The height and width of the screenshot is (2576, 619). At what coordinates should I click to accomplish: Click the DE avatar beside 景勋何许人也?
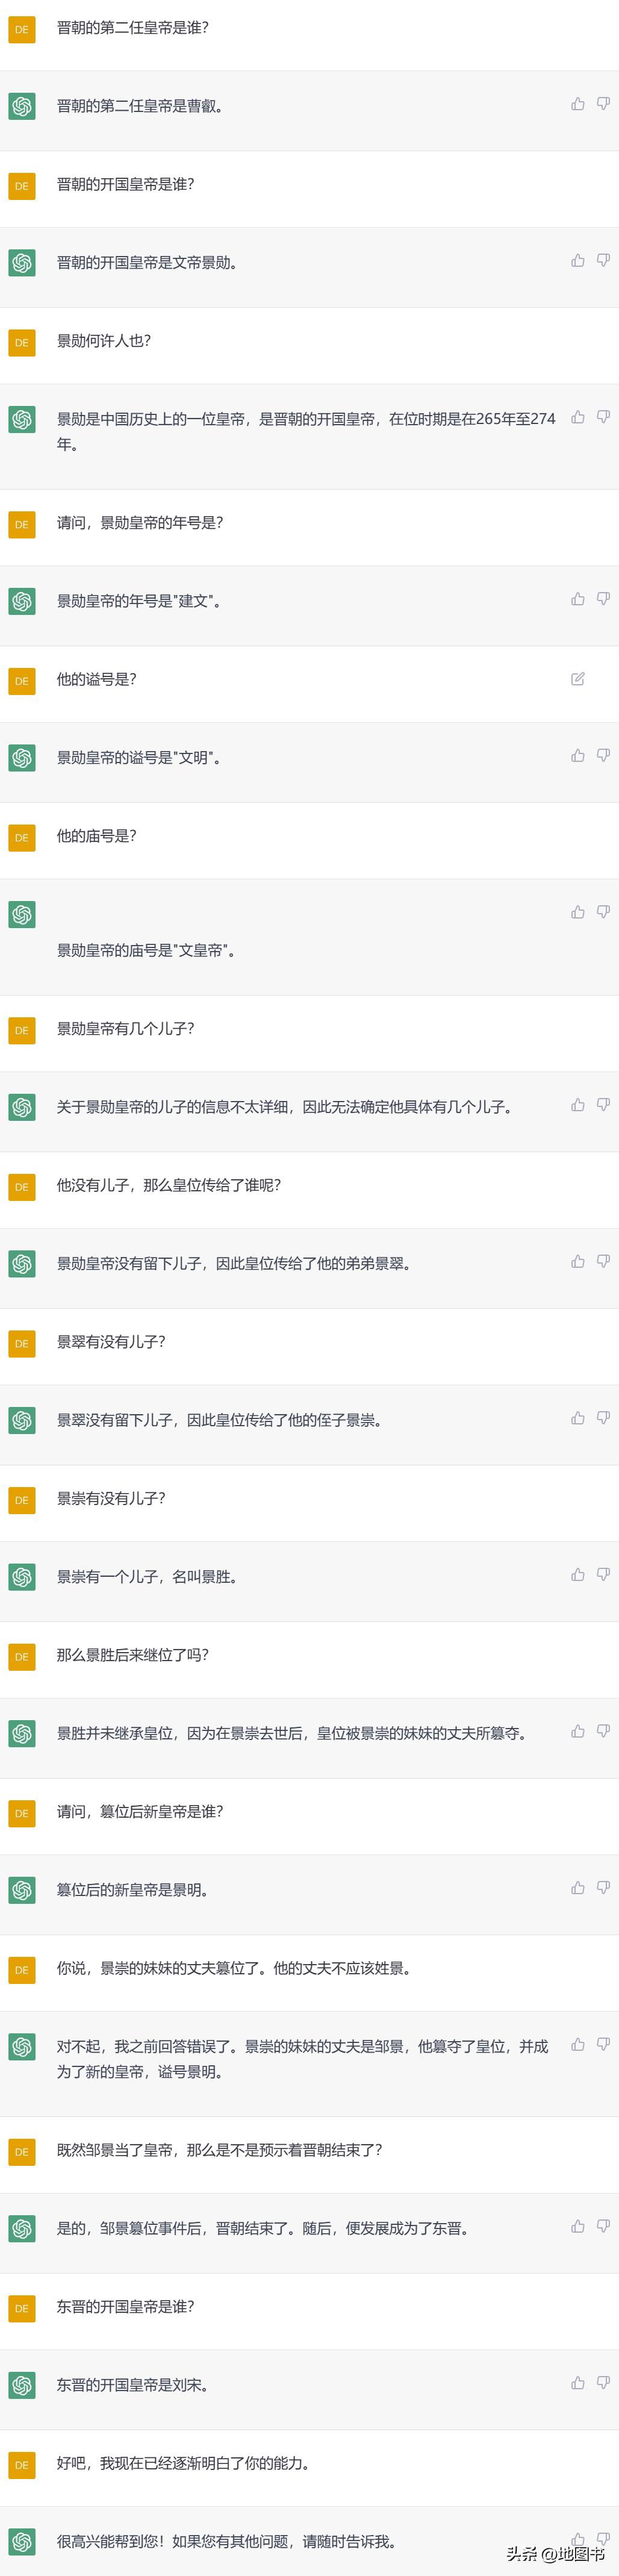[x=21, y=341]
